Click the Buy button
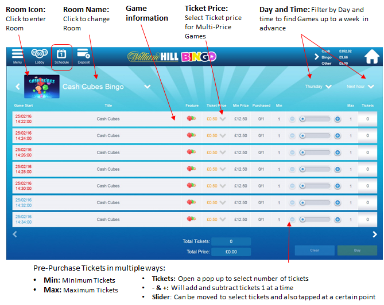The width and height of the screenshot is (384, 305). click(x=357, y=250)
